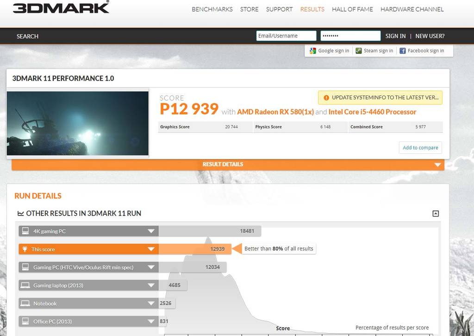Click the laptop icon beside Gaming laptop (2013)
The image size is (474, 336).
tap(25, 285)
